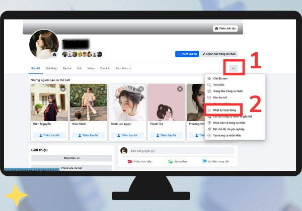Open the Video tab

(91, 68)
